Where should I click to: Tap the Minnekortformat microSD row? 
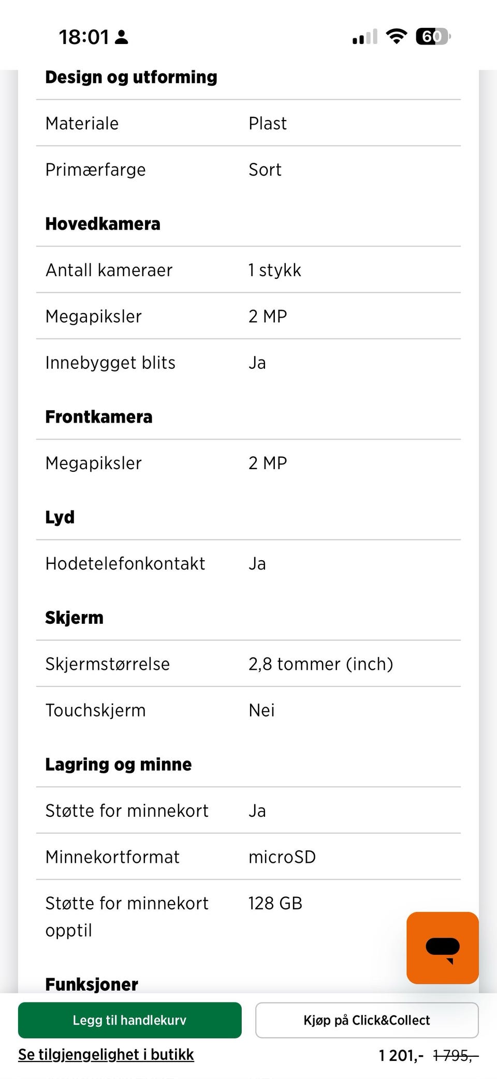click(x=248, y=857)
